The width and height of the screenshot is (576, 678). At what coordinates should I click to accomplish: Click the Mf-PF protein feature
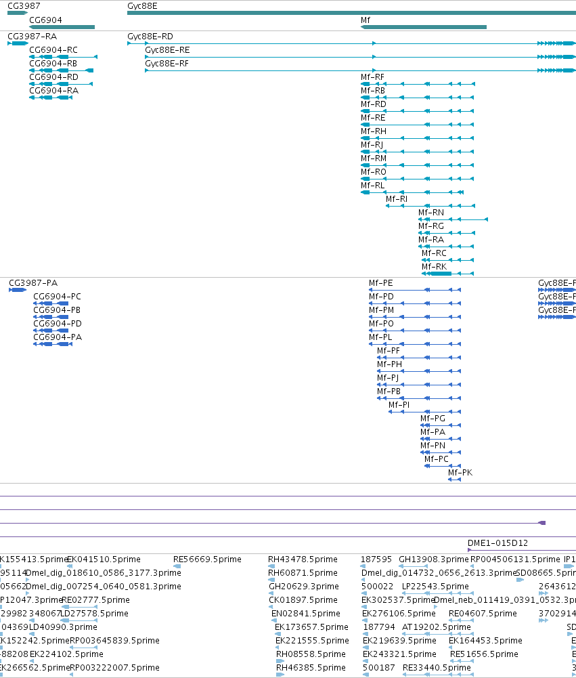[419, 358]
